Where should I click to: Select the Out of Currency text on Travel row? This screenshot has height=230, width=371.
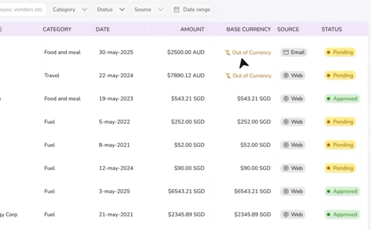pos(252,76)
